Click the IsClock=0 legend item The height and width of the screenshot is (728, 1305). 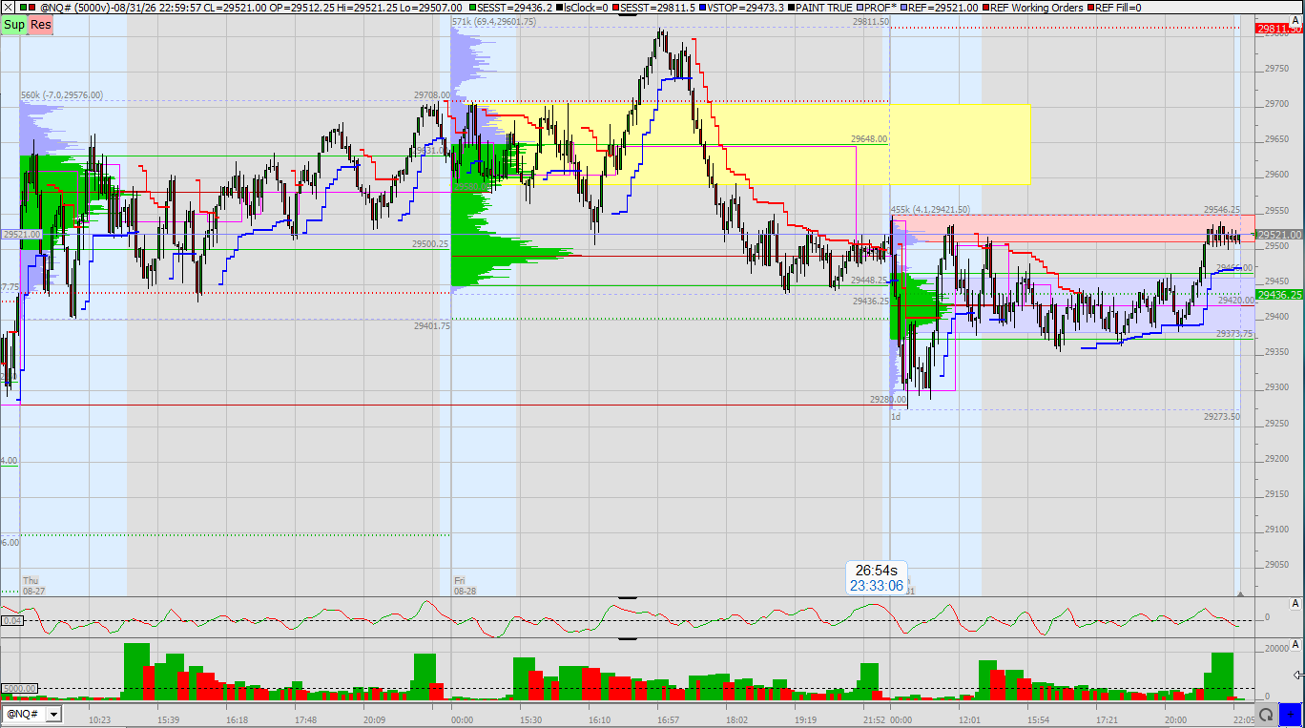(582, 8)
